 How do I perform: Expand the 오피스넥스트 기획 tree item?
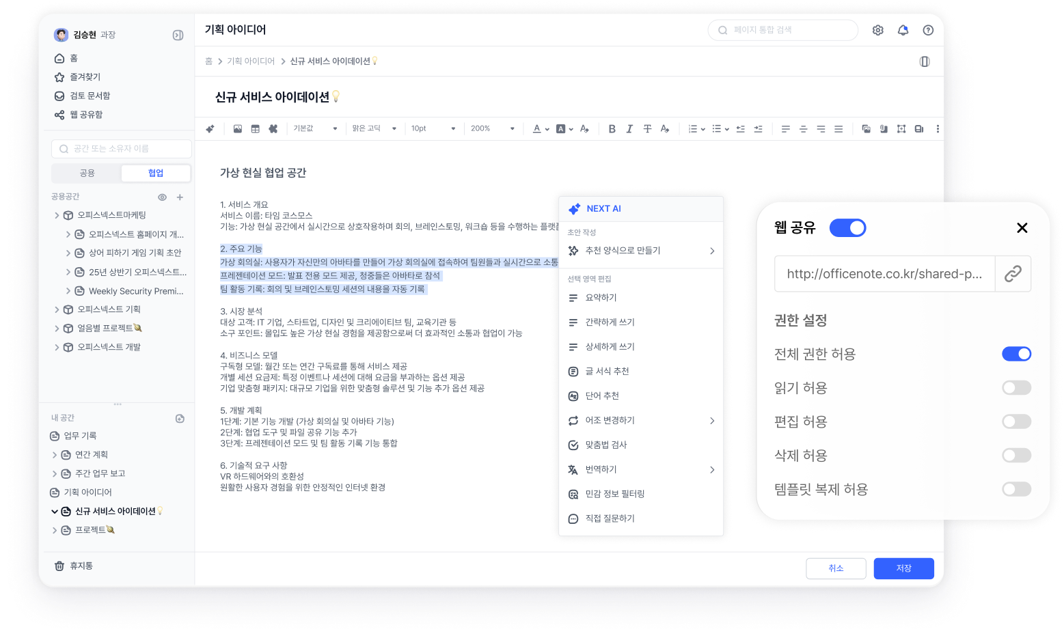[57, 309]
